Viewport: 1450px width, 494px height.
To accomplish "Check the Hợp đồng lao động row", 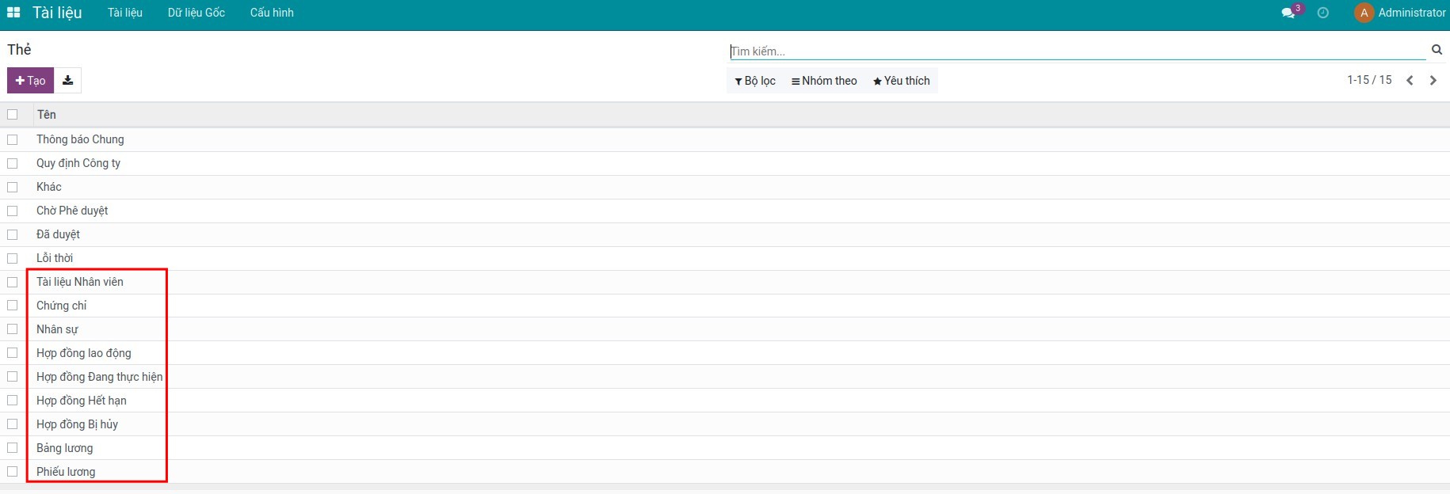I will click(13, 353).
